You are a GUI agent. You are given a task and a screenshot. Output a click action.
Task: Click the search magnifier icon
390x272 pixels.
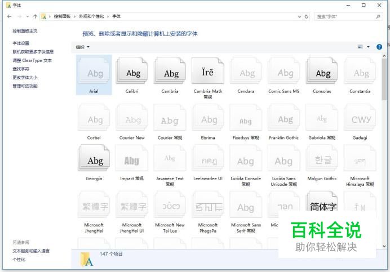click(378, 17)
